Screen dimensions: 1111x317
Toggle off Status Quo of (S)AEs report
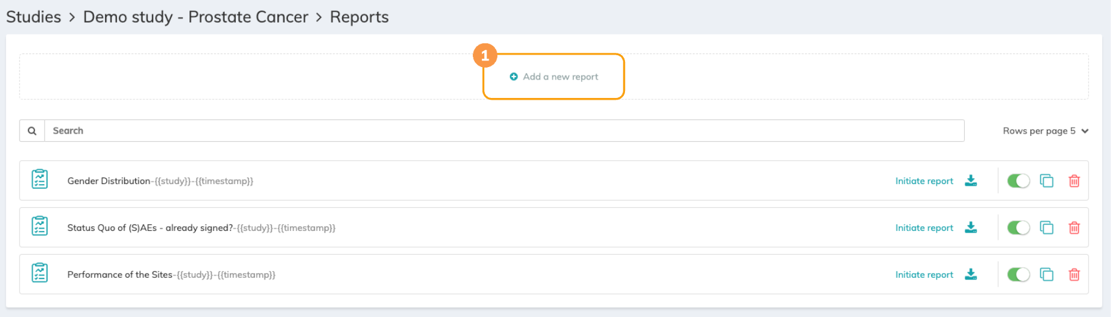1018,227
